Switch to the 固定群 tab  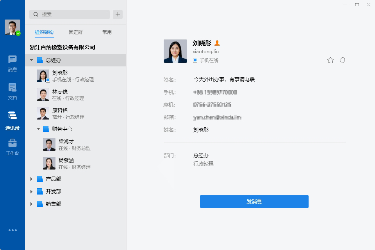[76, 32]
